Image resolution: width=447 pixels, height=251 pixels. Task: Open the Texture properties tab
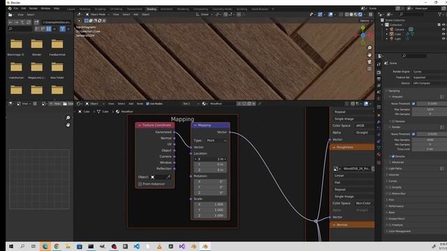[379, 162]
